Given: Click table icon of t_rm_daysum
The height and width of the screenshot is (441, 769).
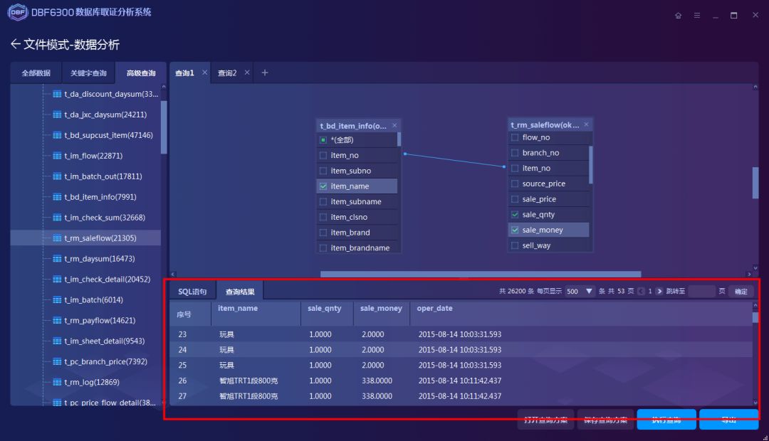Looking at the screenshot, I should [x=58, y=259].
